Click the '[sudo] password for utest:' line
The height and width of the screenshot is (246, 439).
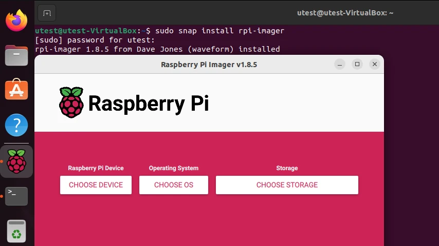95,40
